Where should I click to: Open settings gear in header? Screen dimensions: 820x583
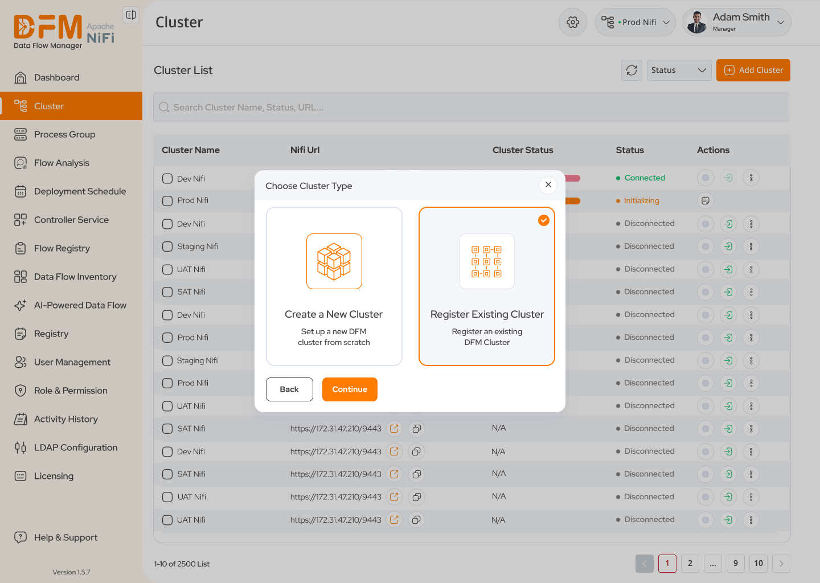point(573,22)
